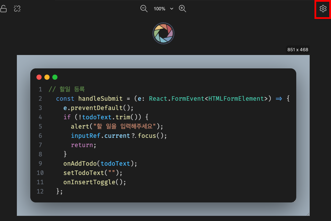Click the 'const' keyword
The image size is (331, 221).
click(x=65, y=99)
